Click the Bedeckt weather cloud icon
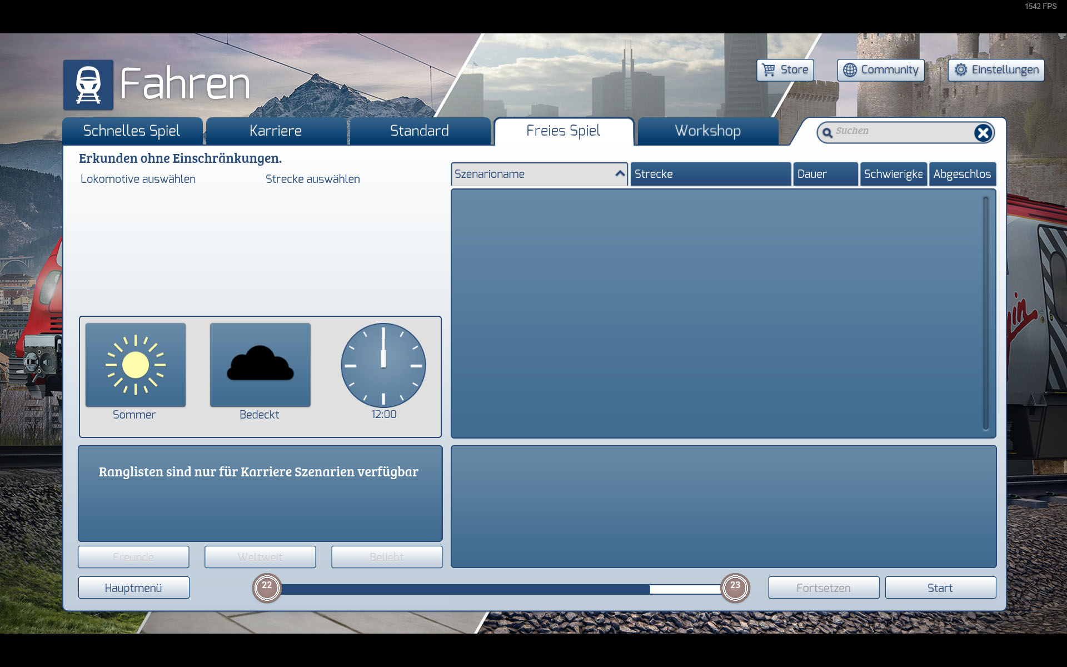 tap(260, 365)
